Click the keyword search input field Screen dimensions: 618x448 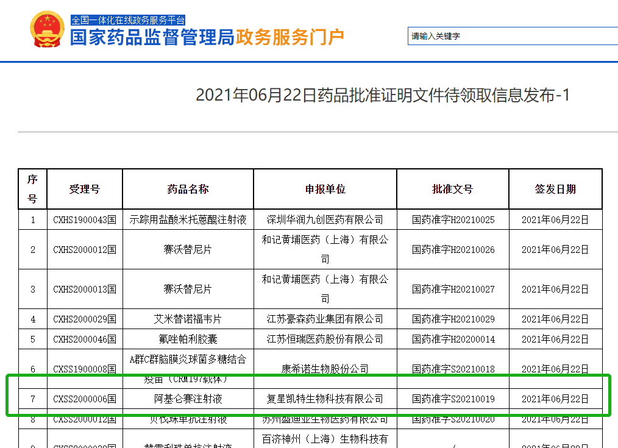[x=513, y=36]
